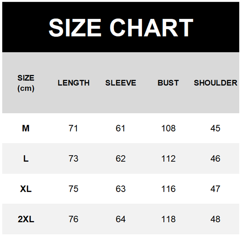Select the L size row label
The height and width of the screenshot is (241, 241).
click(x=26, y=159)
